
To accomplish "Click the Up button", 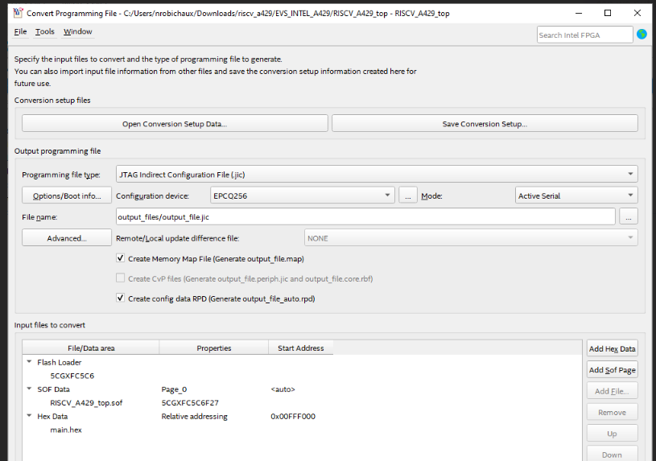I will [x=612, y=434].
